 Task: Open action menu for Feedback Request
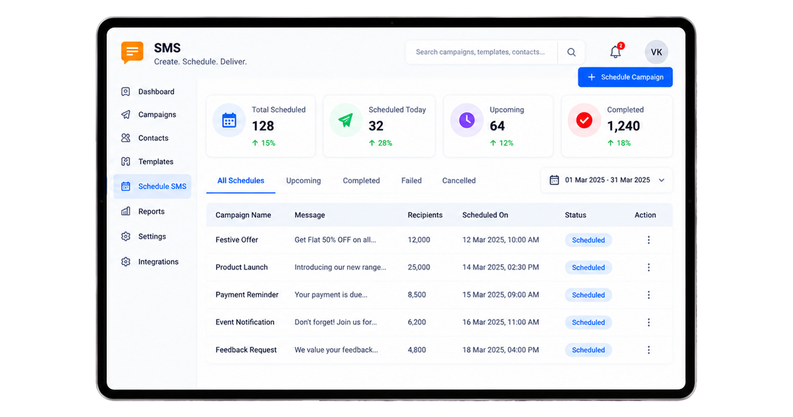(649, 350)
